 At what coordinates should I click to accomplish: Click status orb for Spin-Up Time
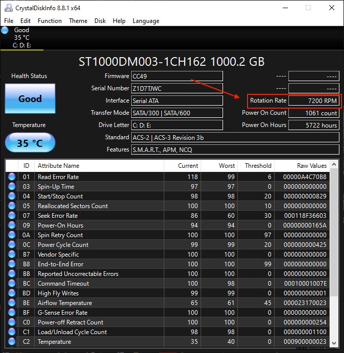tap(12, 186)
